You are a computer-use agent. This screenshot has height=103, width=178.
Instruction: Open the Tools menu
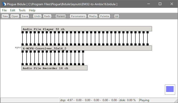(x=22, y=10)
